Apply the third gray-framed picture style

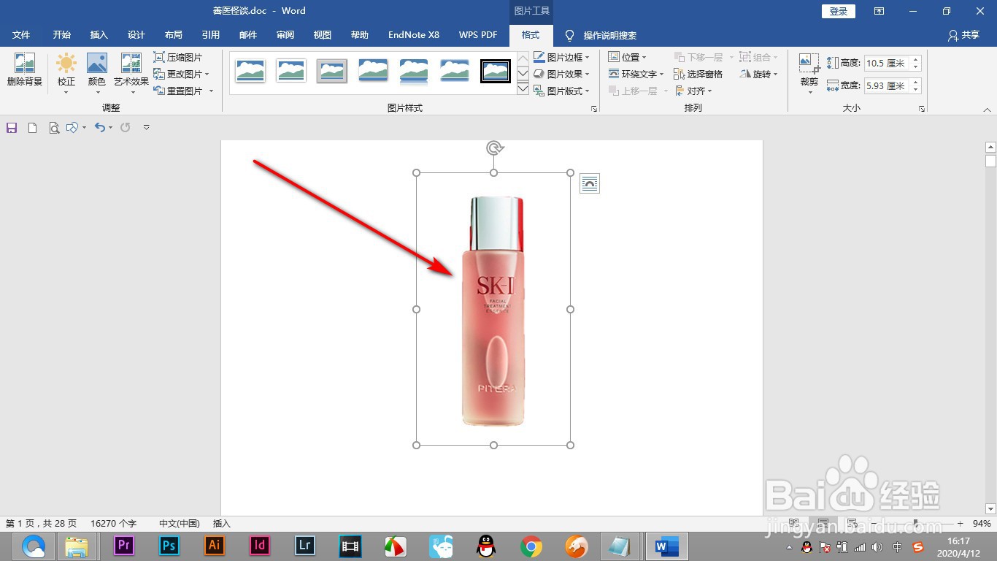point(332,71)
